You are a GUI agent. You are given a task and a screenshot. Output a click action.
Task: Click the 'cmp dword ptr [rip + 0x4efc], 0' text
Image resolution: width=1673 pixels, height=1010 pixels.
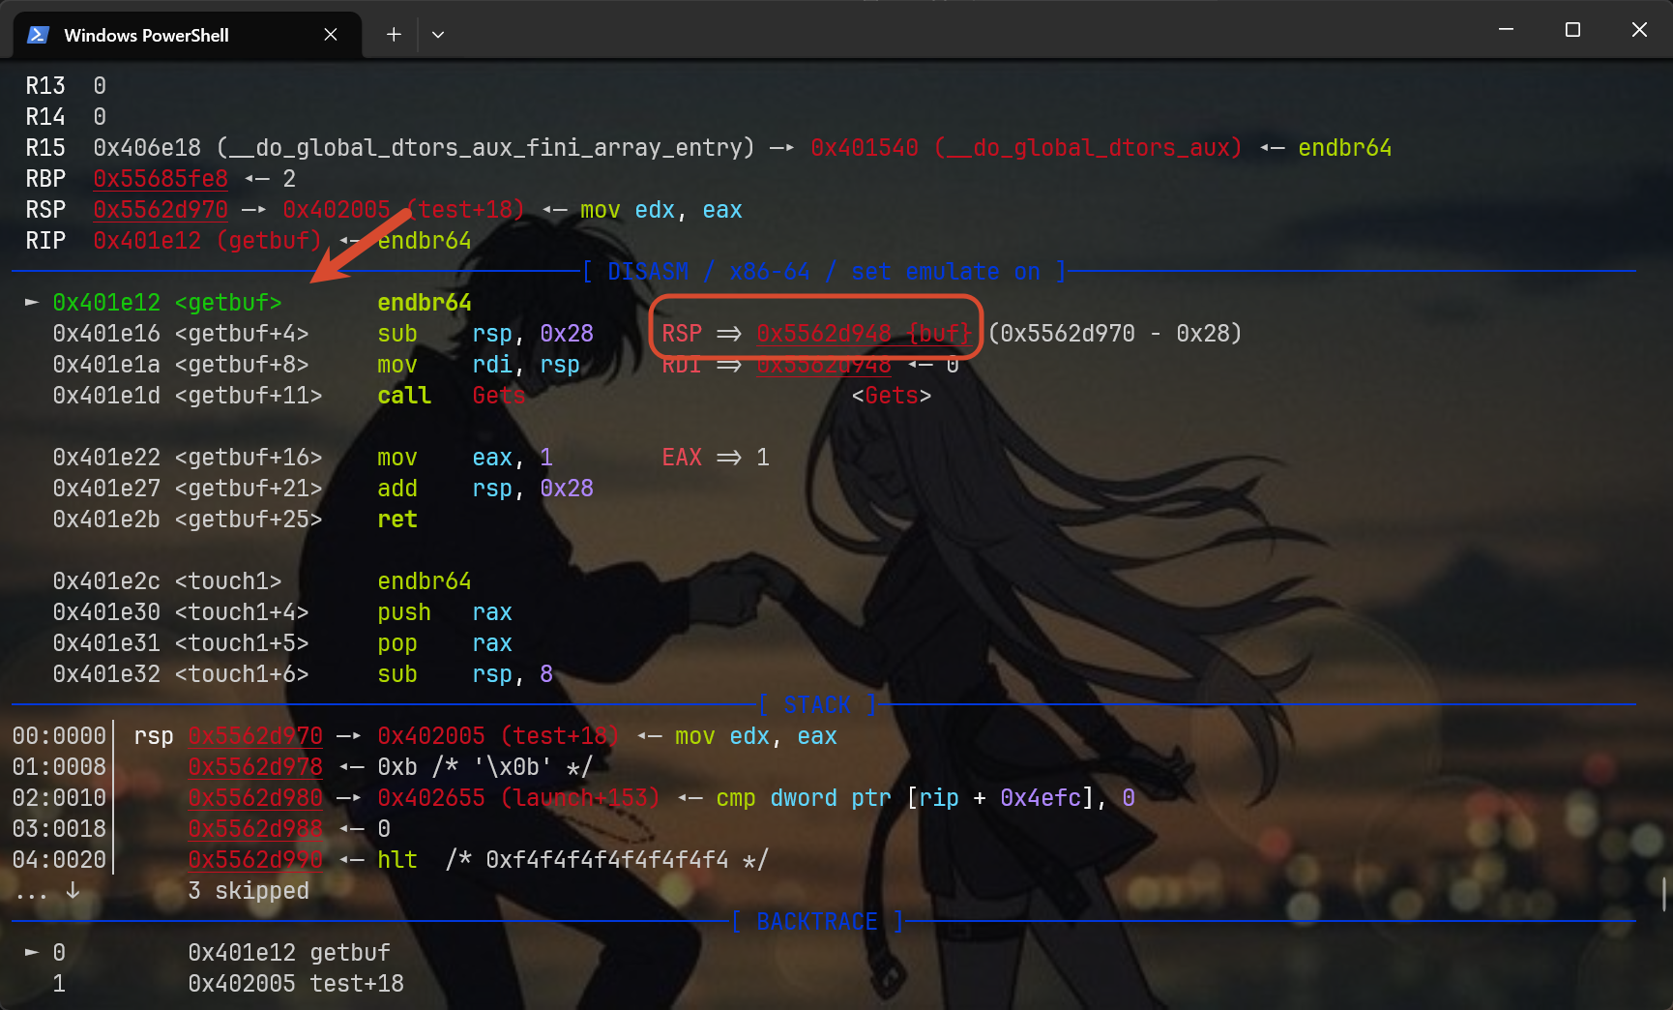(925, 798)
